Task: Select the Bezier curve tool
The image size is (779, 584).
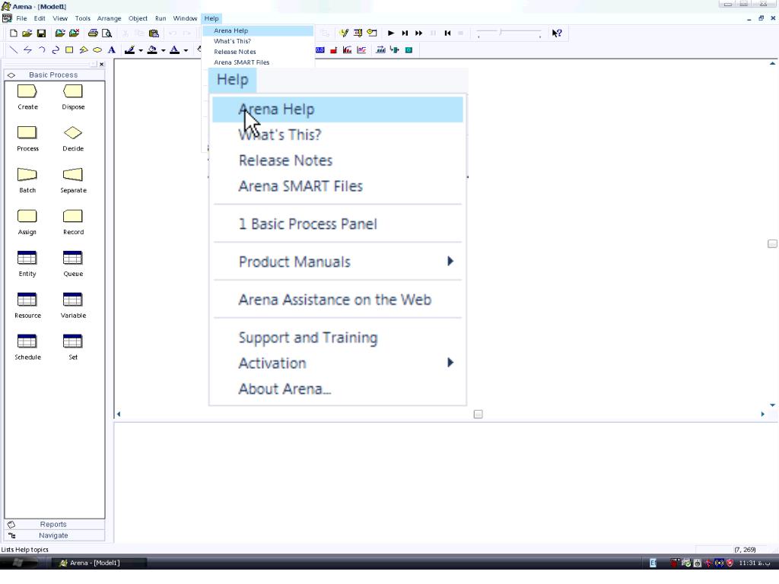Action: coord(56,49)
